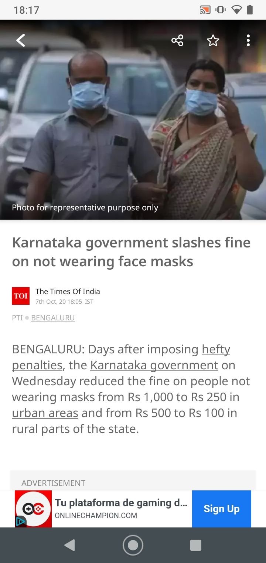
Task: Open the 'Karnataka government' link
Action: (154, 365)
